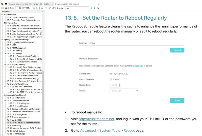Open Repeat Every Day dropdown

(x=124, y=91)
